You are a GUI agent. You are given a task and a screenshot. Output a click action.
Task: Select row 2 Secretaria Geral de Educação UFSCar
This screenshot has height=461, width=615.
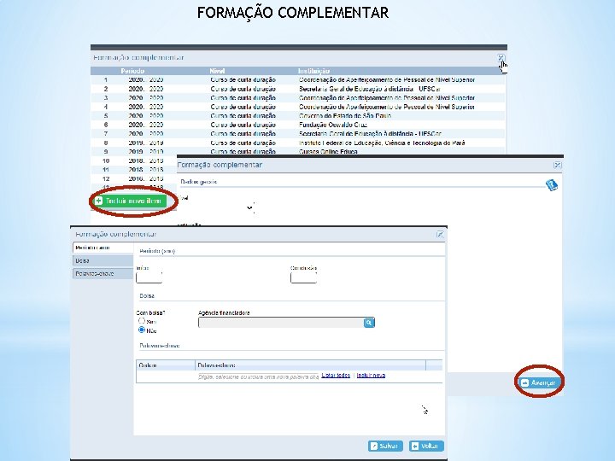(x=298, y=89)
